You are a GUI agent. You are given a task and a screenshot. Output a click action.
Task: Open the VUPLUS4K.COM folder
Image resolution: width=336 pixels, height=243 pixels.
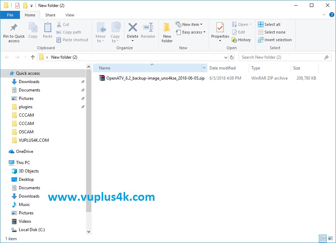34,140
